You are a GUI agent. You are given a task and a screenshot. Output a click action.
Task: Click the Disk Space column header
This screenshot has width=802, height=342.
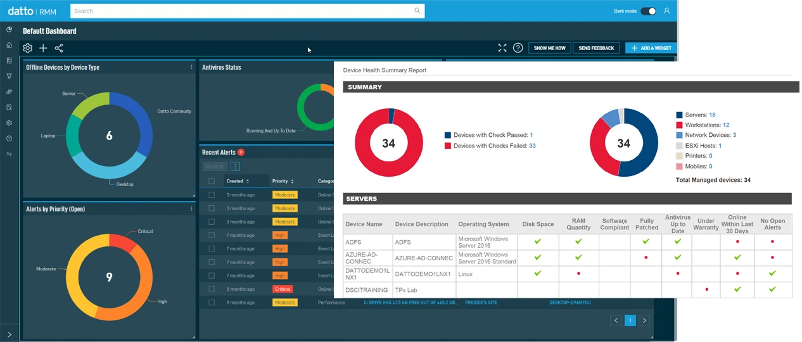[538, 224]
